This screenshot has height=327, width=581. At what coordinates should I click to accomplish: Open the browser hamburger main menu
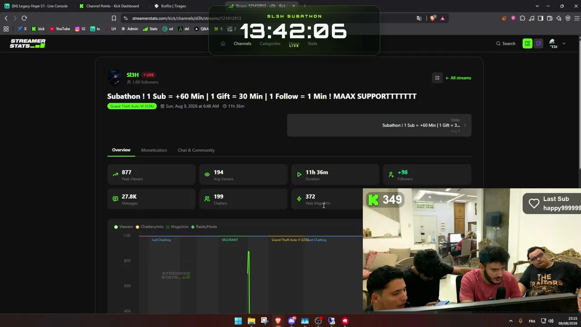[577, 18]
